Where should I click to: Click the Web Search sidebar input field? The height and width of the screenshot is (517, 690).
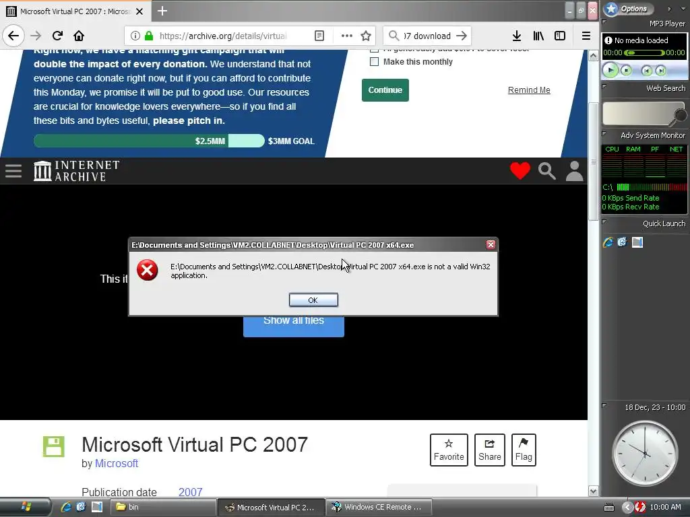click(638, 113)
